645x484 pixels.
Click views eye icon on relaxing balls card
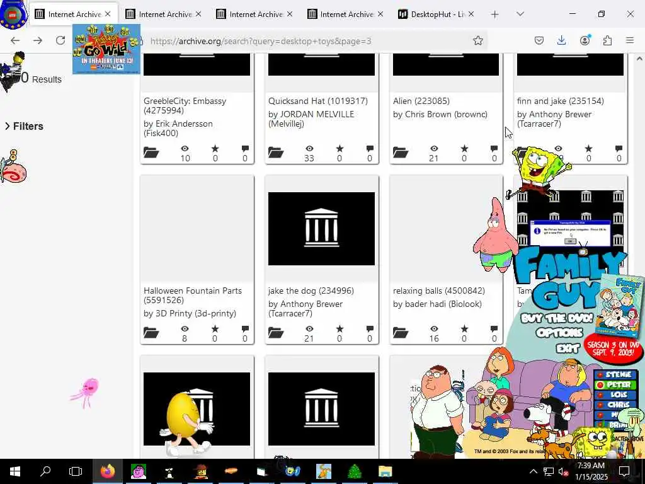(x=434, y=329)
